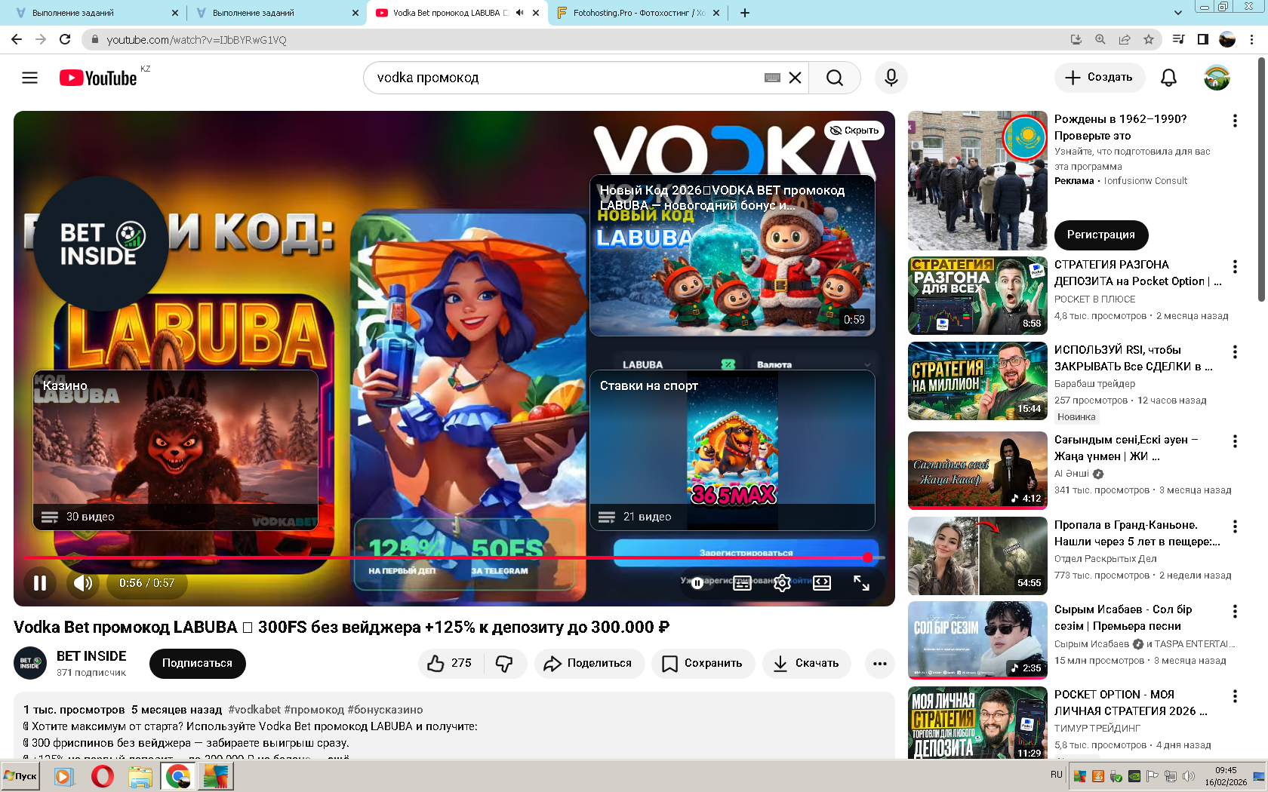
Task: Switch to theater mode view
Action: 822,583
